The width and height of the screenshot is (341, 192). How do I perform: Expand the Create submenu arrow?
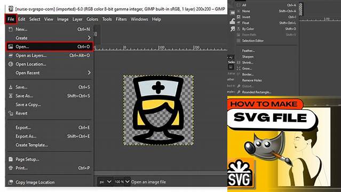click(89, 38)
